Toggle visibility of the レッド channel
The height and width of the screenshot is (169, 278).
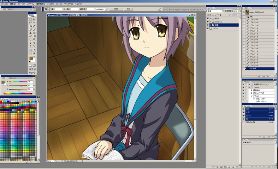tap(244, 112)
